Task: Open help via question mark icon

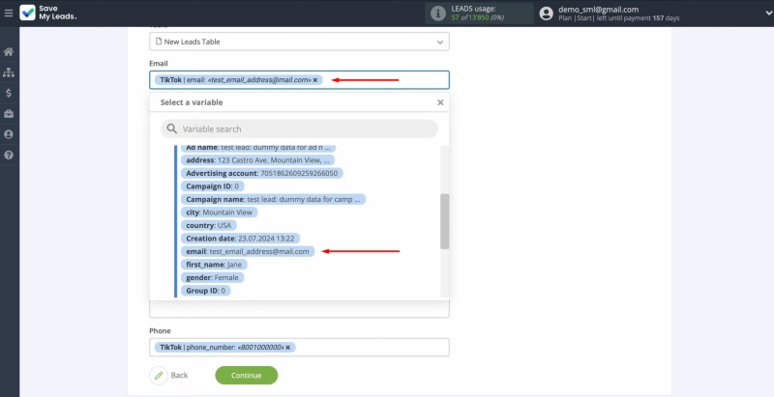Action: [x=9, y=156]
